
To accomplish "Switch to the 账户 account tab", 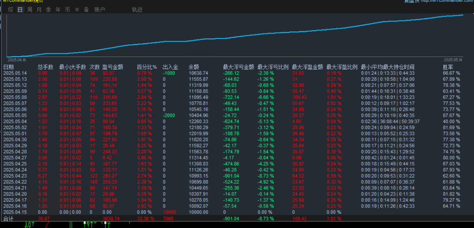I will point(100,9).
